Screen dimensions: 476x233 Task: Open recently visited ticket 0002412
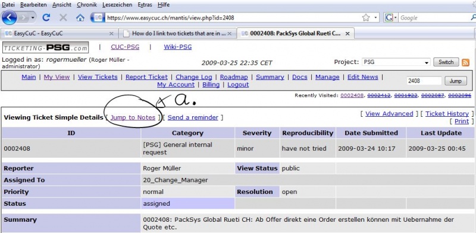(379, 95)
